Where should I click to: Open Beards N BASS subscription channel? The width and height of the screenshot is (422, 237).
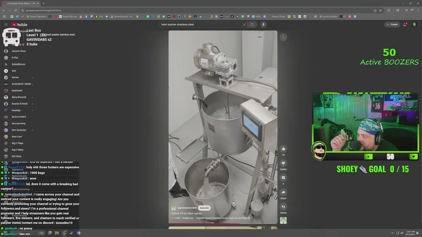click(20, 104)
